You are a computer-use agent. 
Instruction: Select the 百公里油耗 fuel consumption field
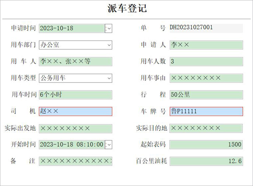[207, 161]
